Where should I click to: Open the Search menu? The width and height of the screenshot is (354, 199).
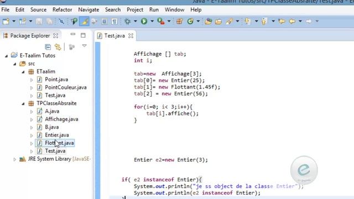tap(113, 10)
